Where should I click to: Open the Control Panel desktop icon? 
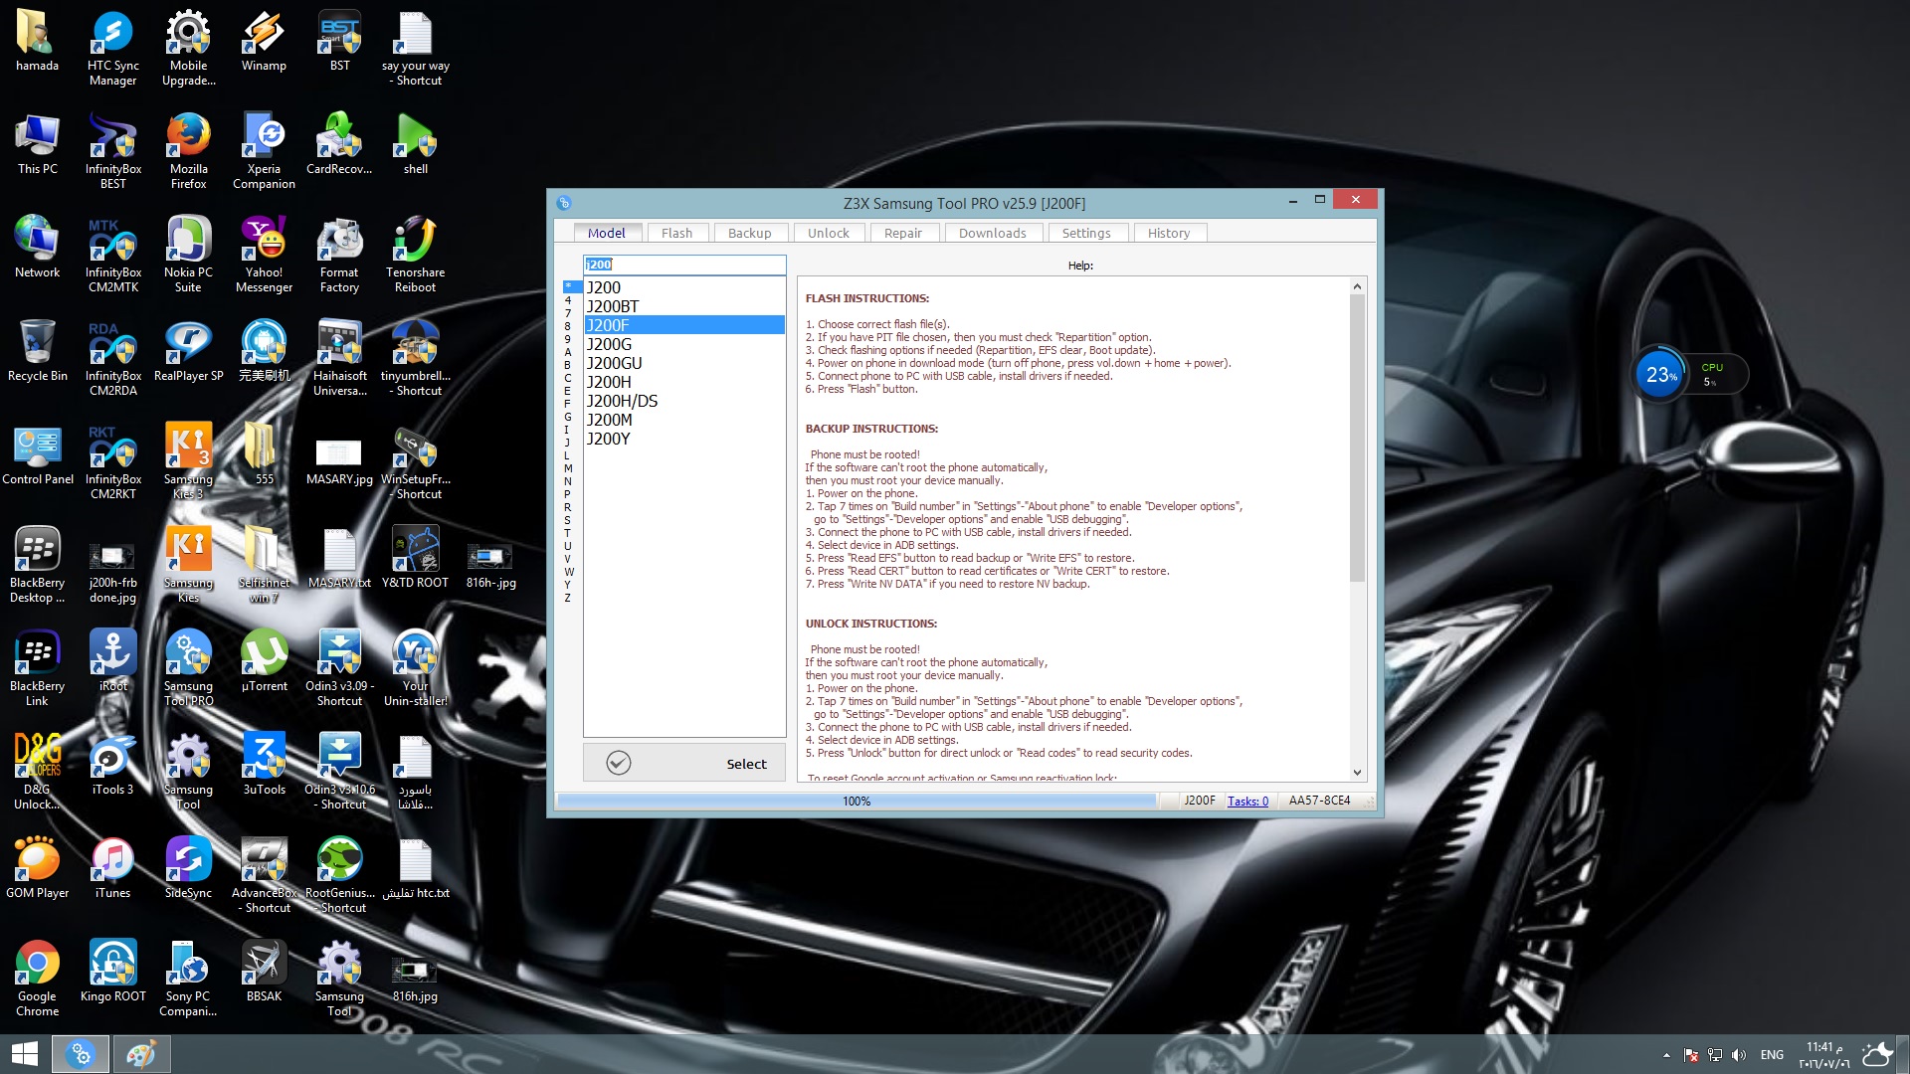tap(37, 455)
